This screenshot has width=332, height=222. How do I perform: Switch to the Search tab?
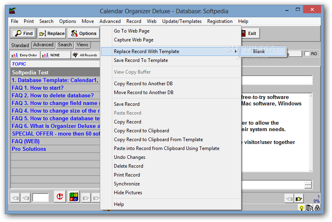(x=65, y=45)
